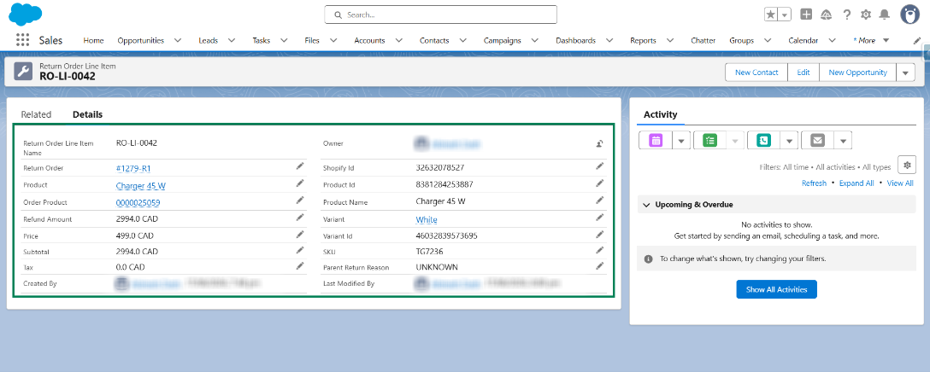Focus the global Search field
Viewport: 930px width, 372px height.
441,15
